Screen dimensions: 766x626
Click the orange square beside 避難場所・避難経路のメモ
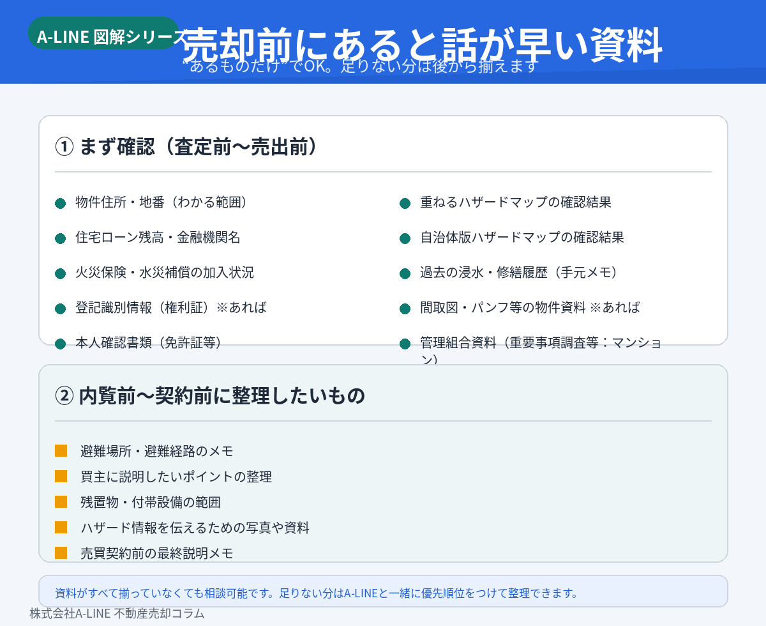[x=61, y=451]
